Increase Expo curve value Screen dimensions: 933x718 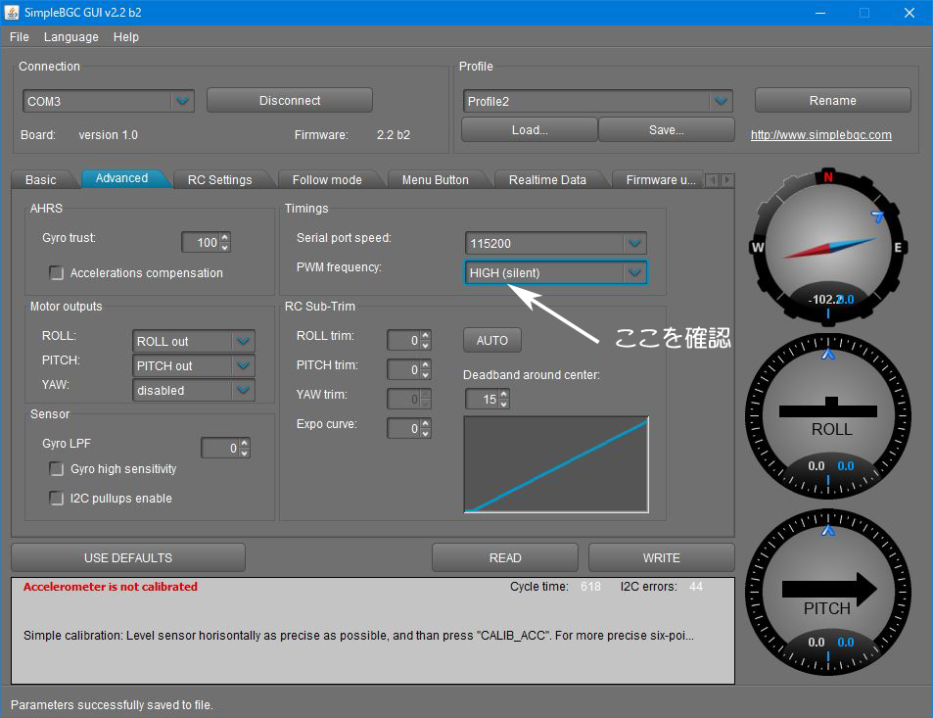pos(426,423)
